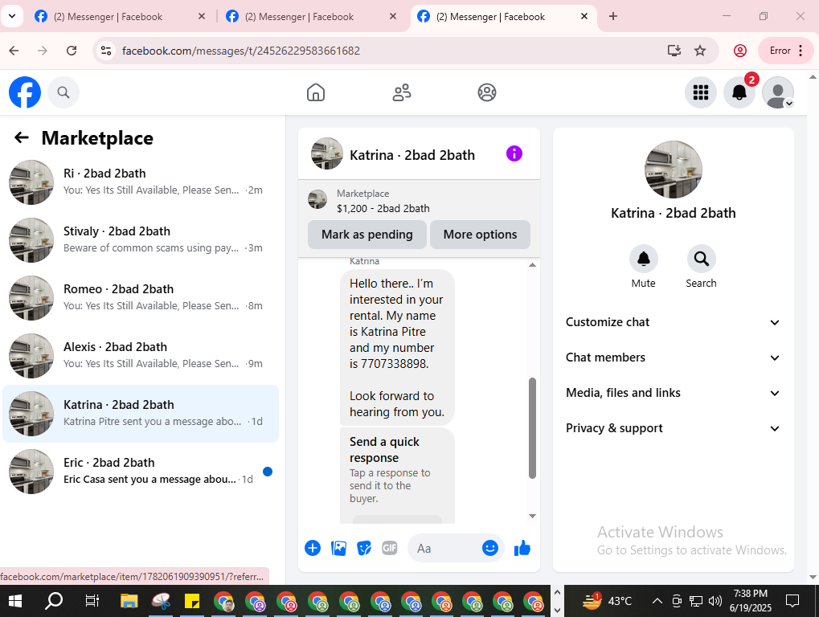
Task: Open the notifications bell with badge
Action: click(x=739, y=92)
